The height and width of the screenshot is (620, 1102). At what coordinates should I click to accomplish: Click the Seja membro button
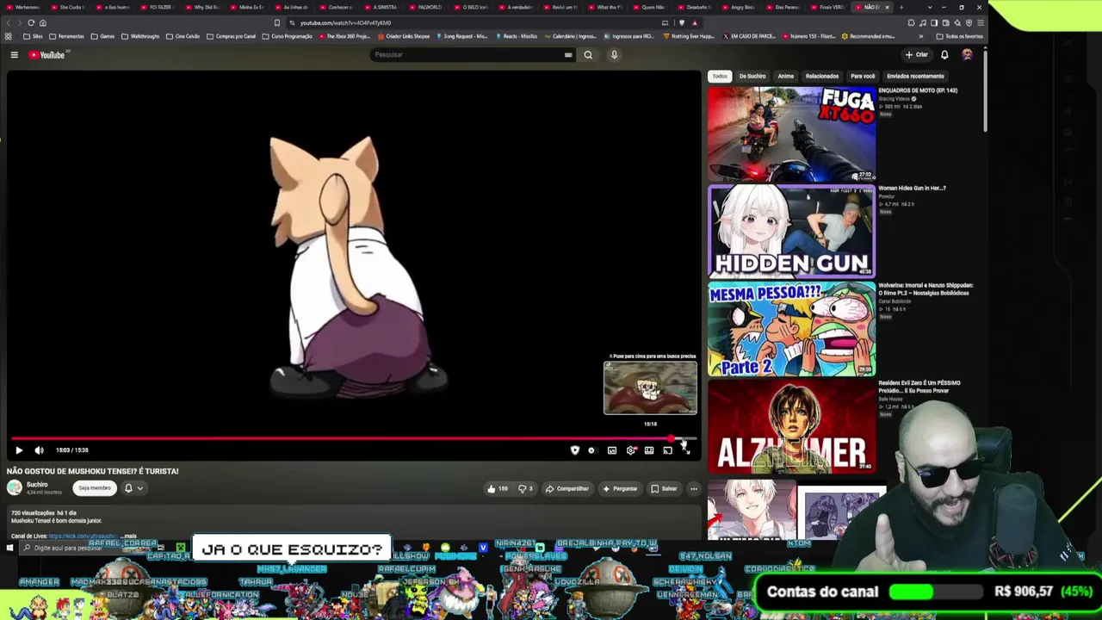click(95, 488)
